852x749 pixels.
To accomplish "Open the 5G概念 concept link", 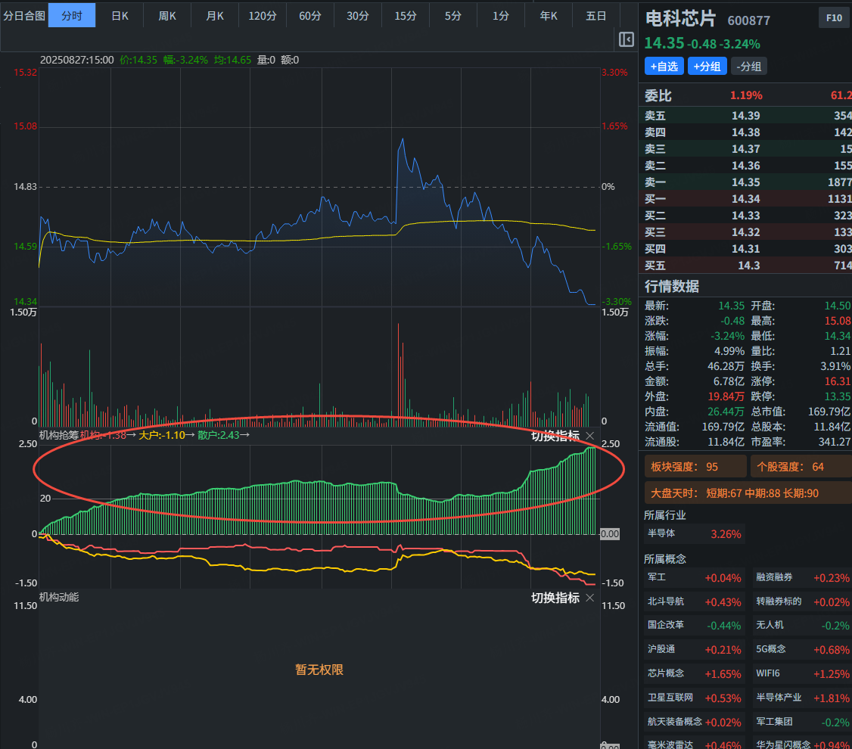I will pyautogui.click(x=802, y=649).
